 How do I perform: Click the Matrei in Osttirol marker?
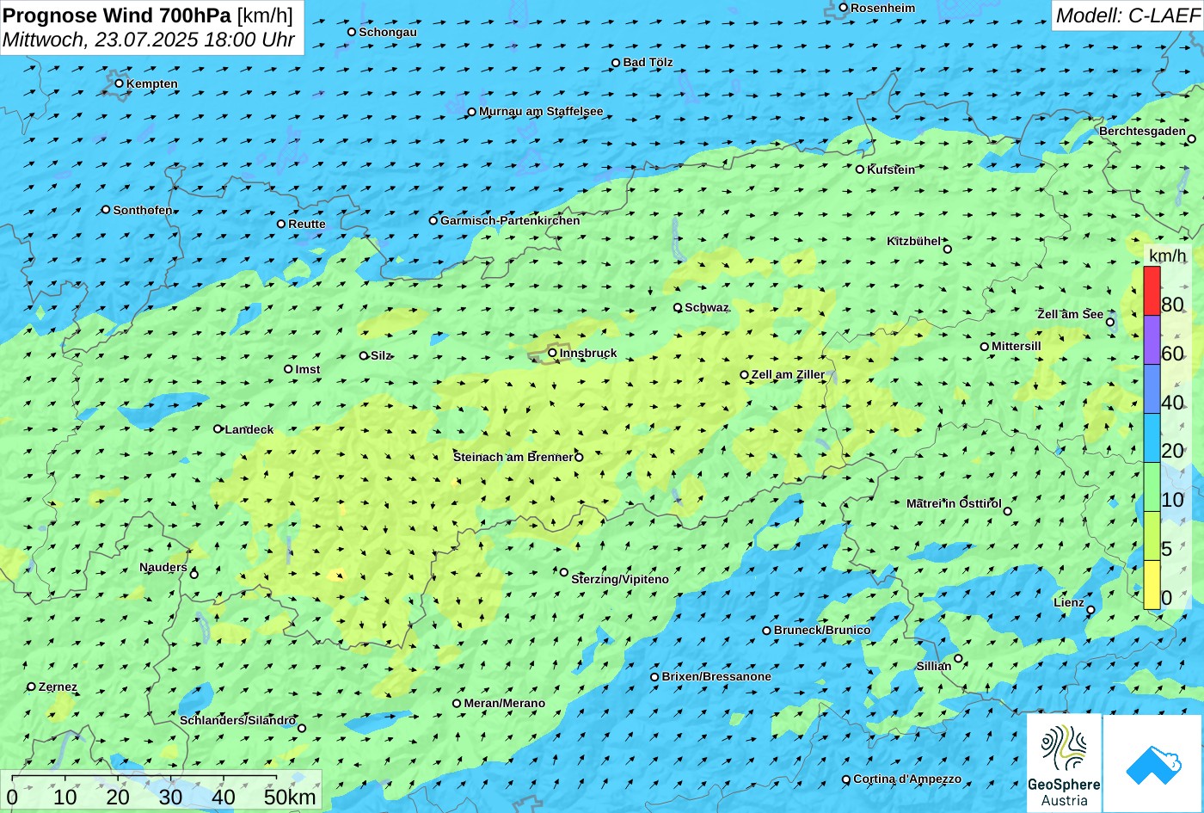(1008, 511)
